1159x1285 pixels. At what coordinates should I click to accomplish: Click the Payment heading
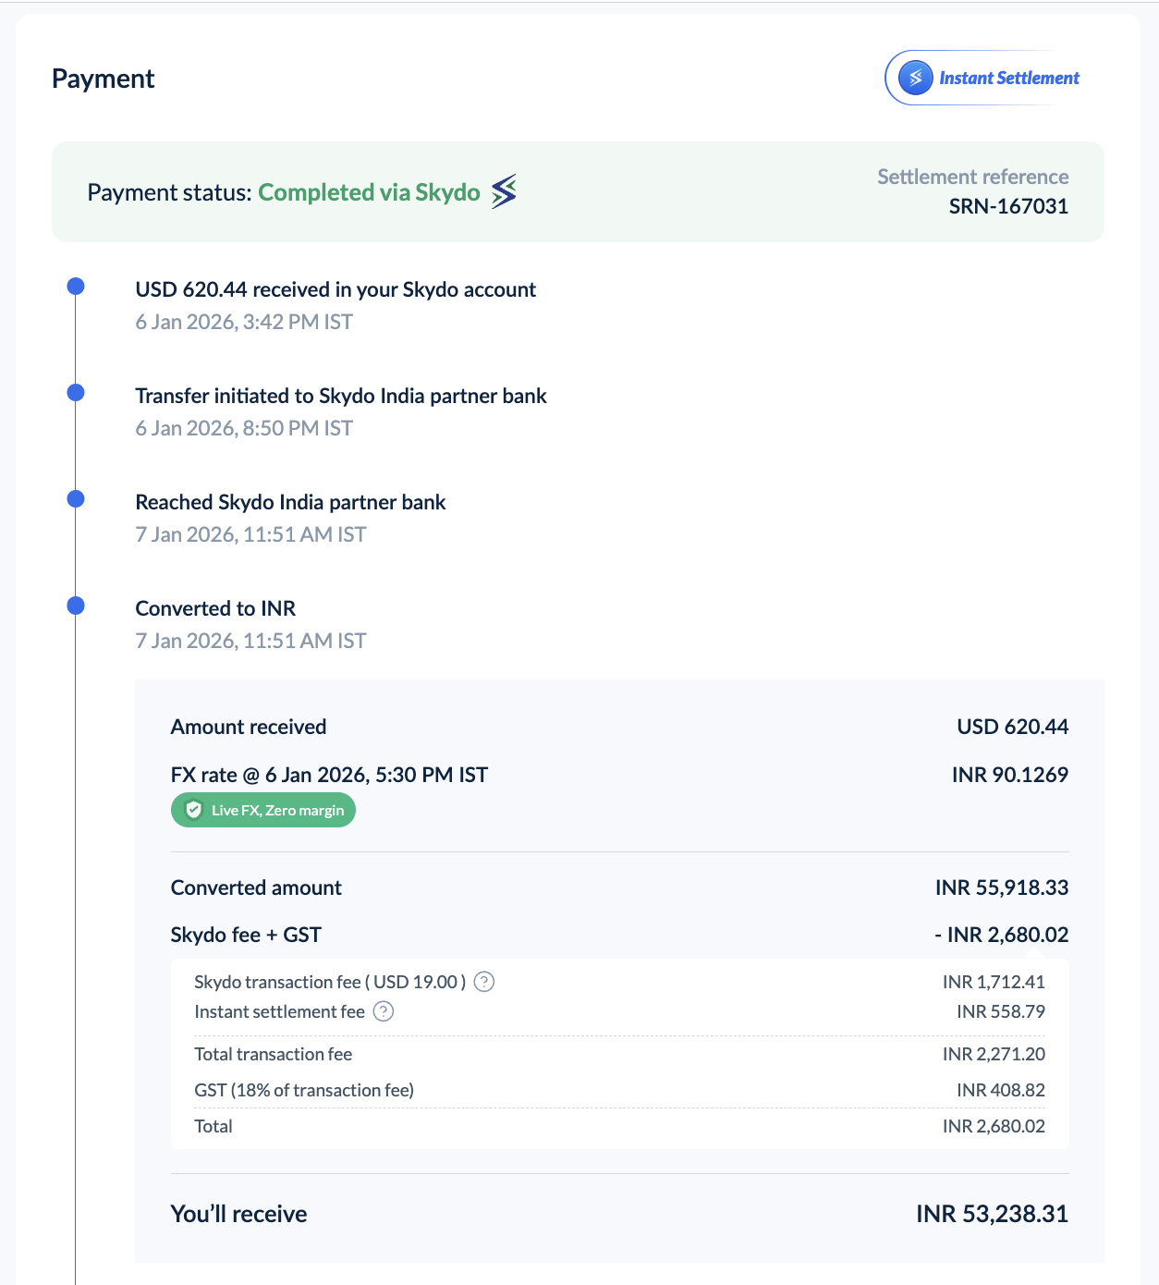pyautogui.click(x=104, y=79)
